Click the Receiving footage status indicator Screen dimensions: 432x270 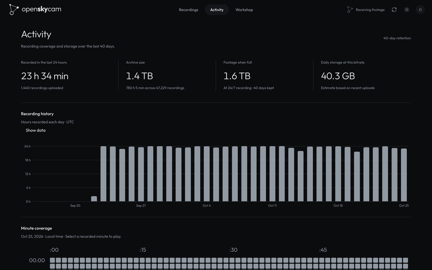[366, 10]
